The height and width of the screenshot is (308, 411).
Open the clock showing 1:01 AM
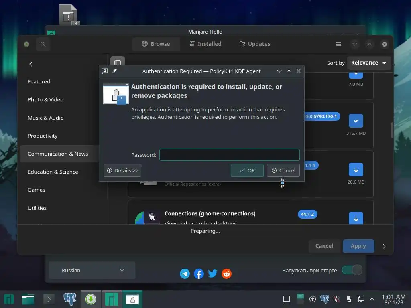tap(394, 300)
